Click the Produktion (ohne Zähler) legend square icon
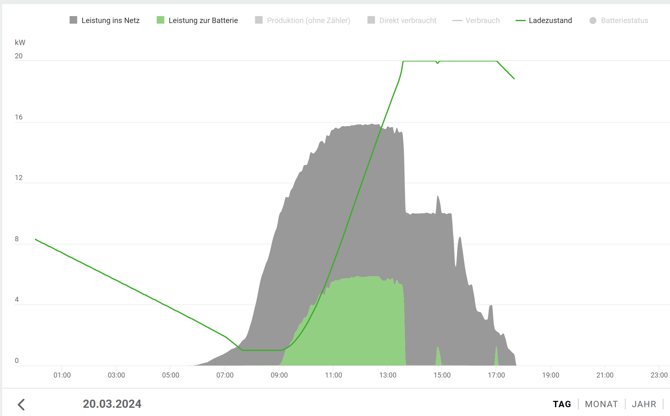Image resolution: width=670 pixels, height=416 pixels. tap(259, 20)
